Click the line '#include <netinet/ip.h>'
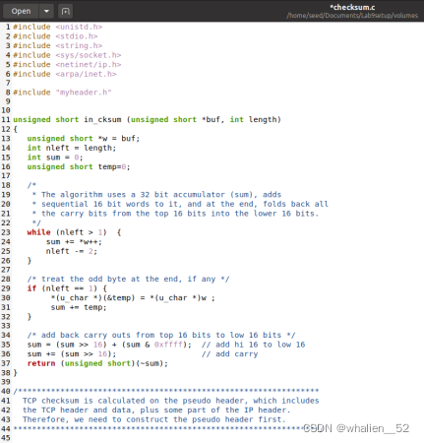This screenshot has height=443, width=424. pyautogui.click(x=67, y=64)
